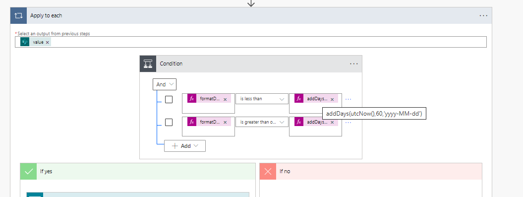Remove the value token from output field
The width and height of the screenshot is (523, 197).
(x=48, y=42)
